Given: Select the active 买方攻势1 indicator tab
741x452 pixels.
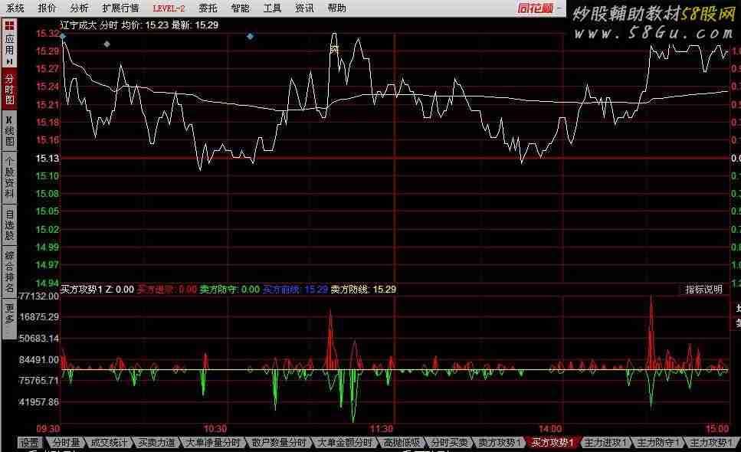Looking at the screenshot, I should coord(552,443).
